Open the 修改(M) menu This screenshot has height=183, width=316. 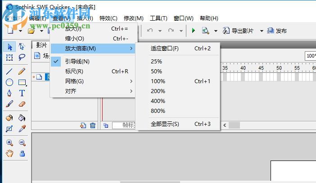coord(134,18)
